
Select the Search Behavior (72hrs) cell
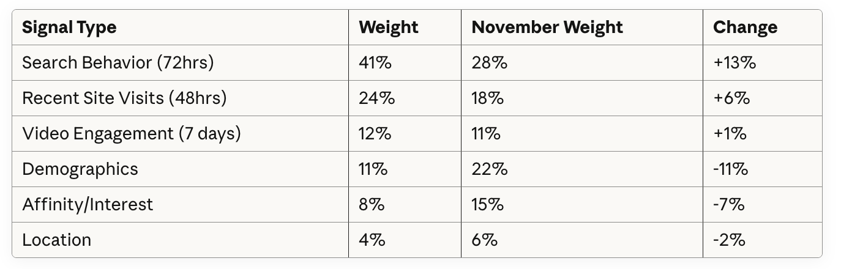tap(118, 63)
